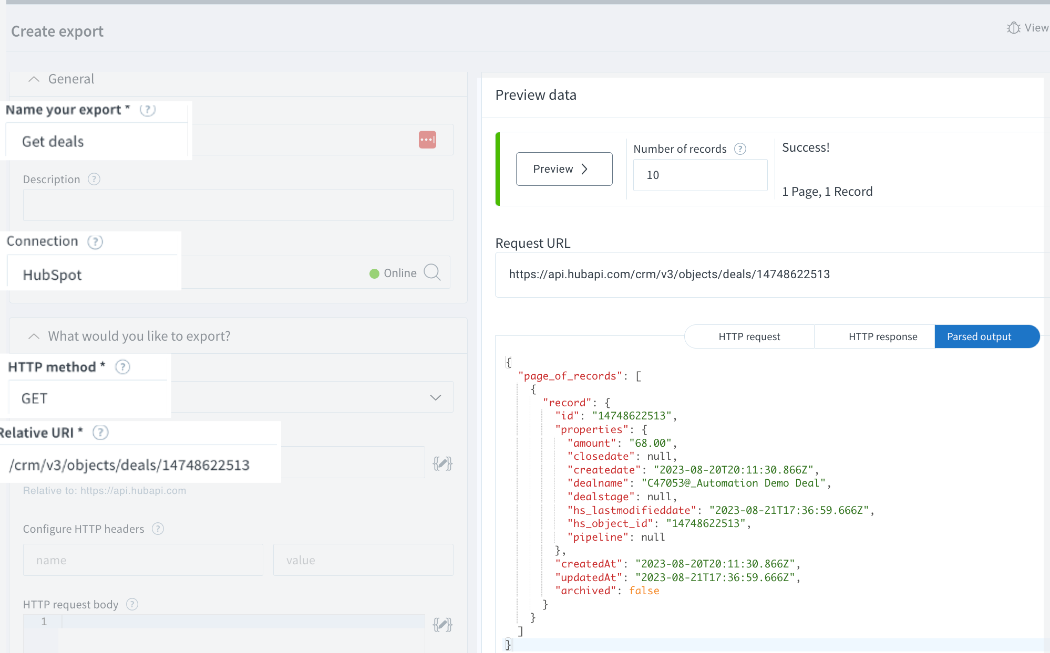Click the "hs_lastmodifieddate" line
The width and height of the screenshot is (1050, 653).
[720, 510]
